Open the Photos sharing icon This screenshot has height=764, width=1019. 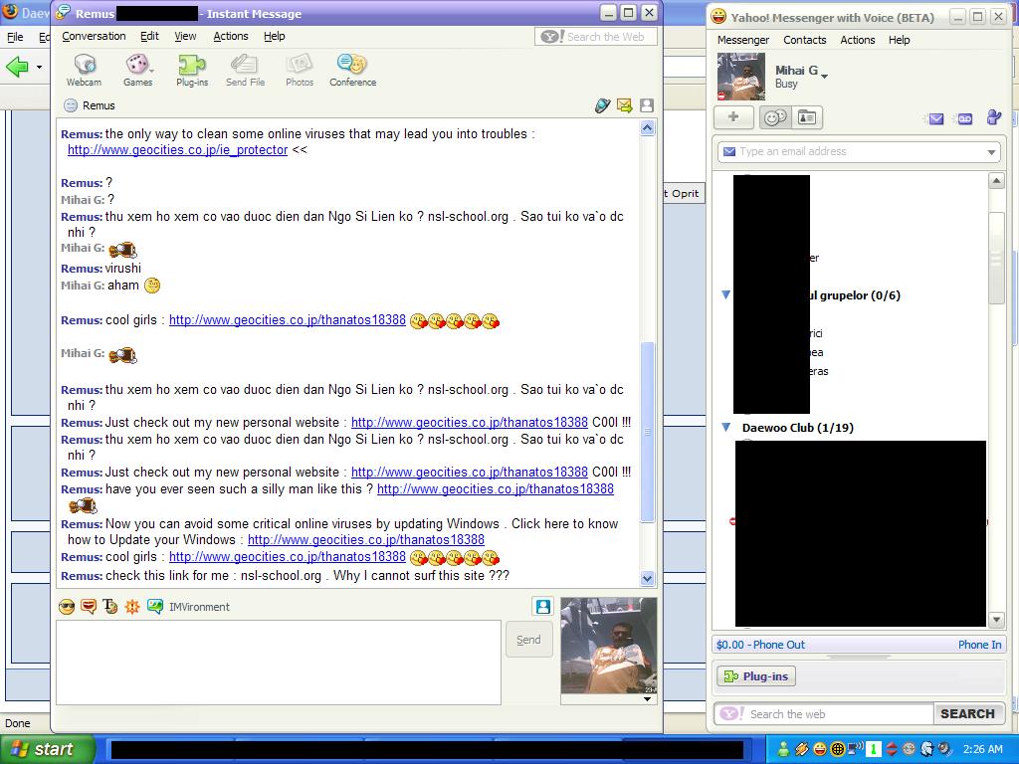(299, 71)
